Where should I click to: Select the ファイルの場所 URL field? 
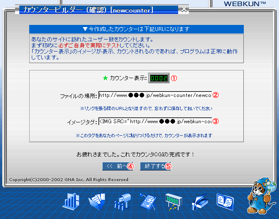click(x=155, y=95)
